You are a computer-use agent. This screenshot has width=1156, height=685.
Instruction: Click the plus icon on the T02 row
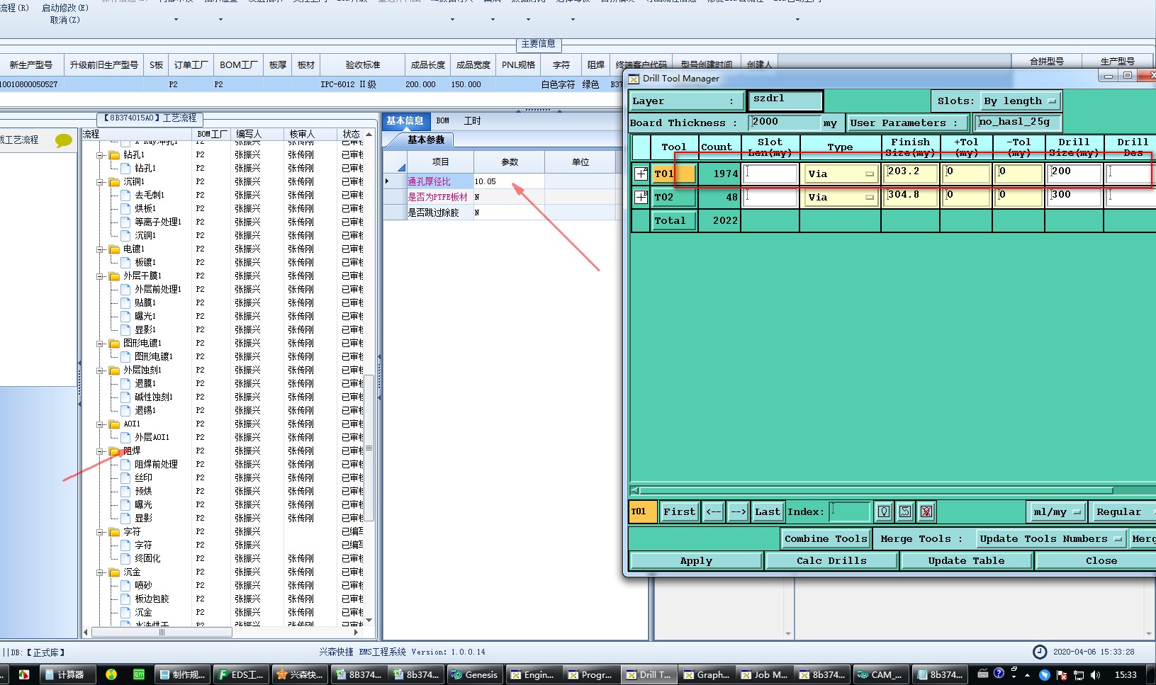pyautogui.click(x=641, y=197)
